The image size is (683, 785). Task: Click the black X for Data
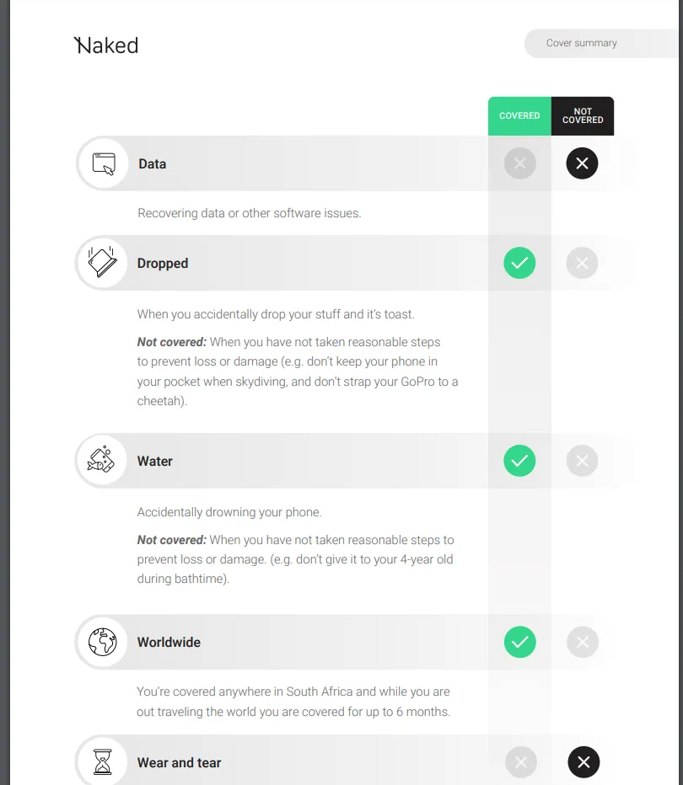click(x=582, y=163)
